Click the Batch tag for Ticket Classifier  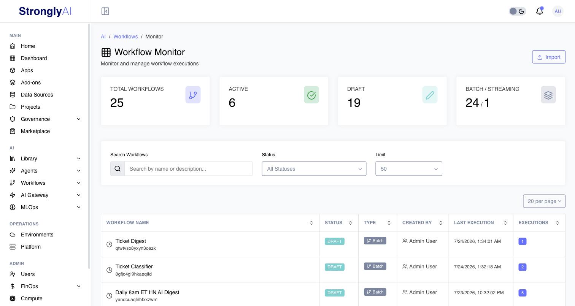click(375, 266)
